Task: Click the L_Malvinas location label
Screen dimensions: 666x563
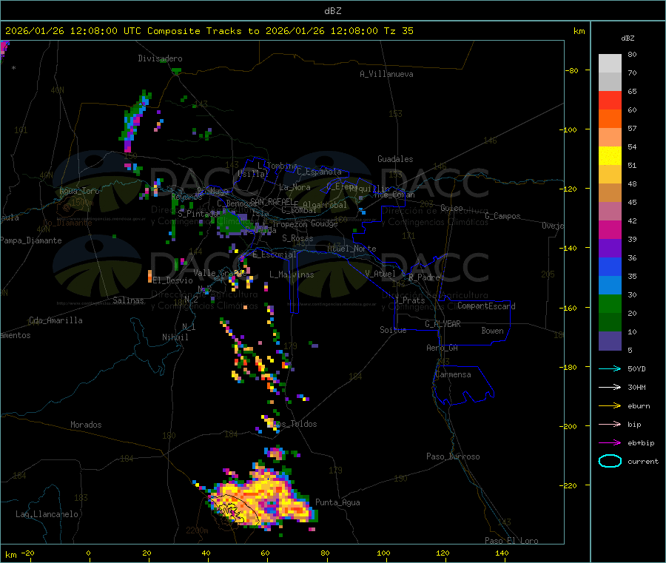Action: point(292,274)
